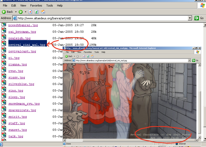Open Tools menu in main window
This screenshot has width=206, height=147.
50,5
